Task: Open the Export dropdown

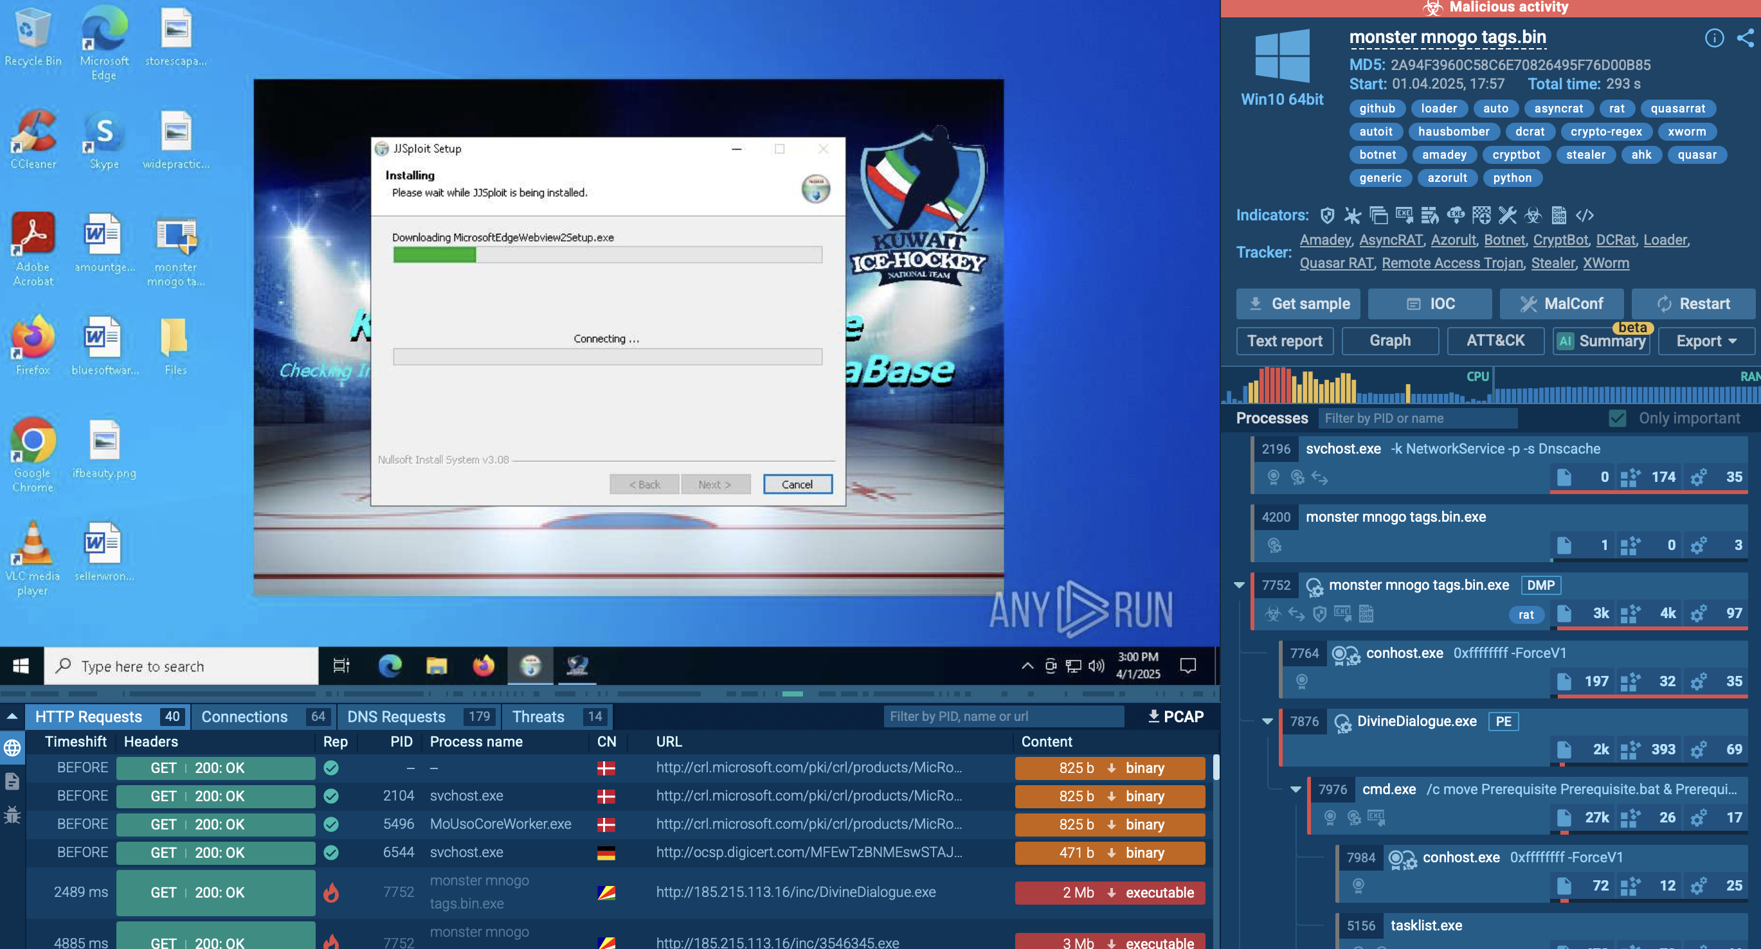Action: click(x=1706, y=341)
